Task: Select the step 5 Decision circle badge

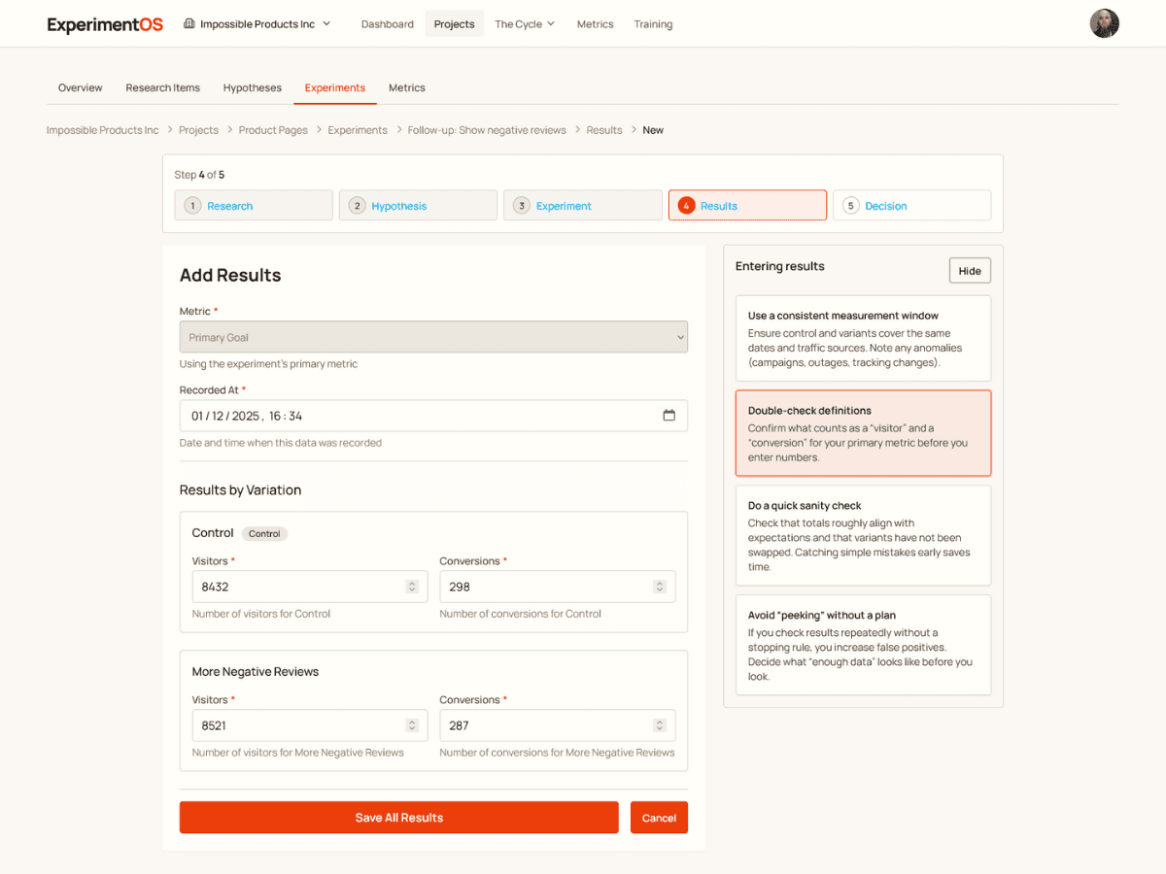Action: [x=850, y=205]
